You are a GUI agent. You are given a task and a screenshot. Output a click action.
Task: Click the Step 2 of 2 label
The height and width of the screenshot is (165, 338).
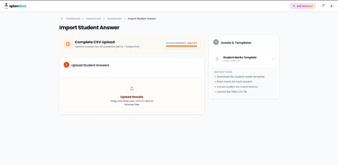(192, 43)
